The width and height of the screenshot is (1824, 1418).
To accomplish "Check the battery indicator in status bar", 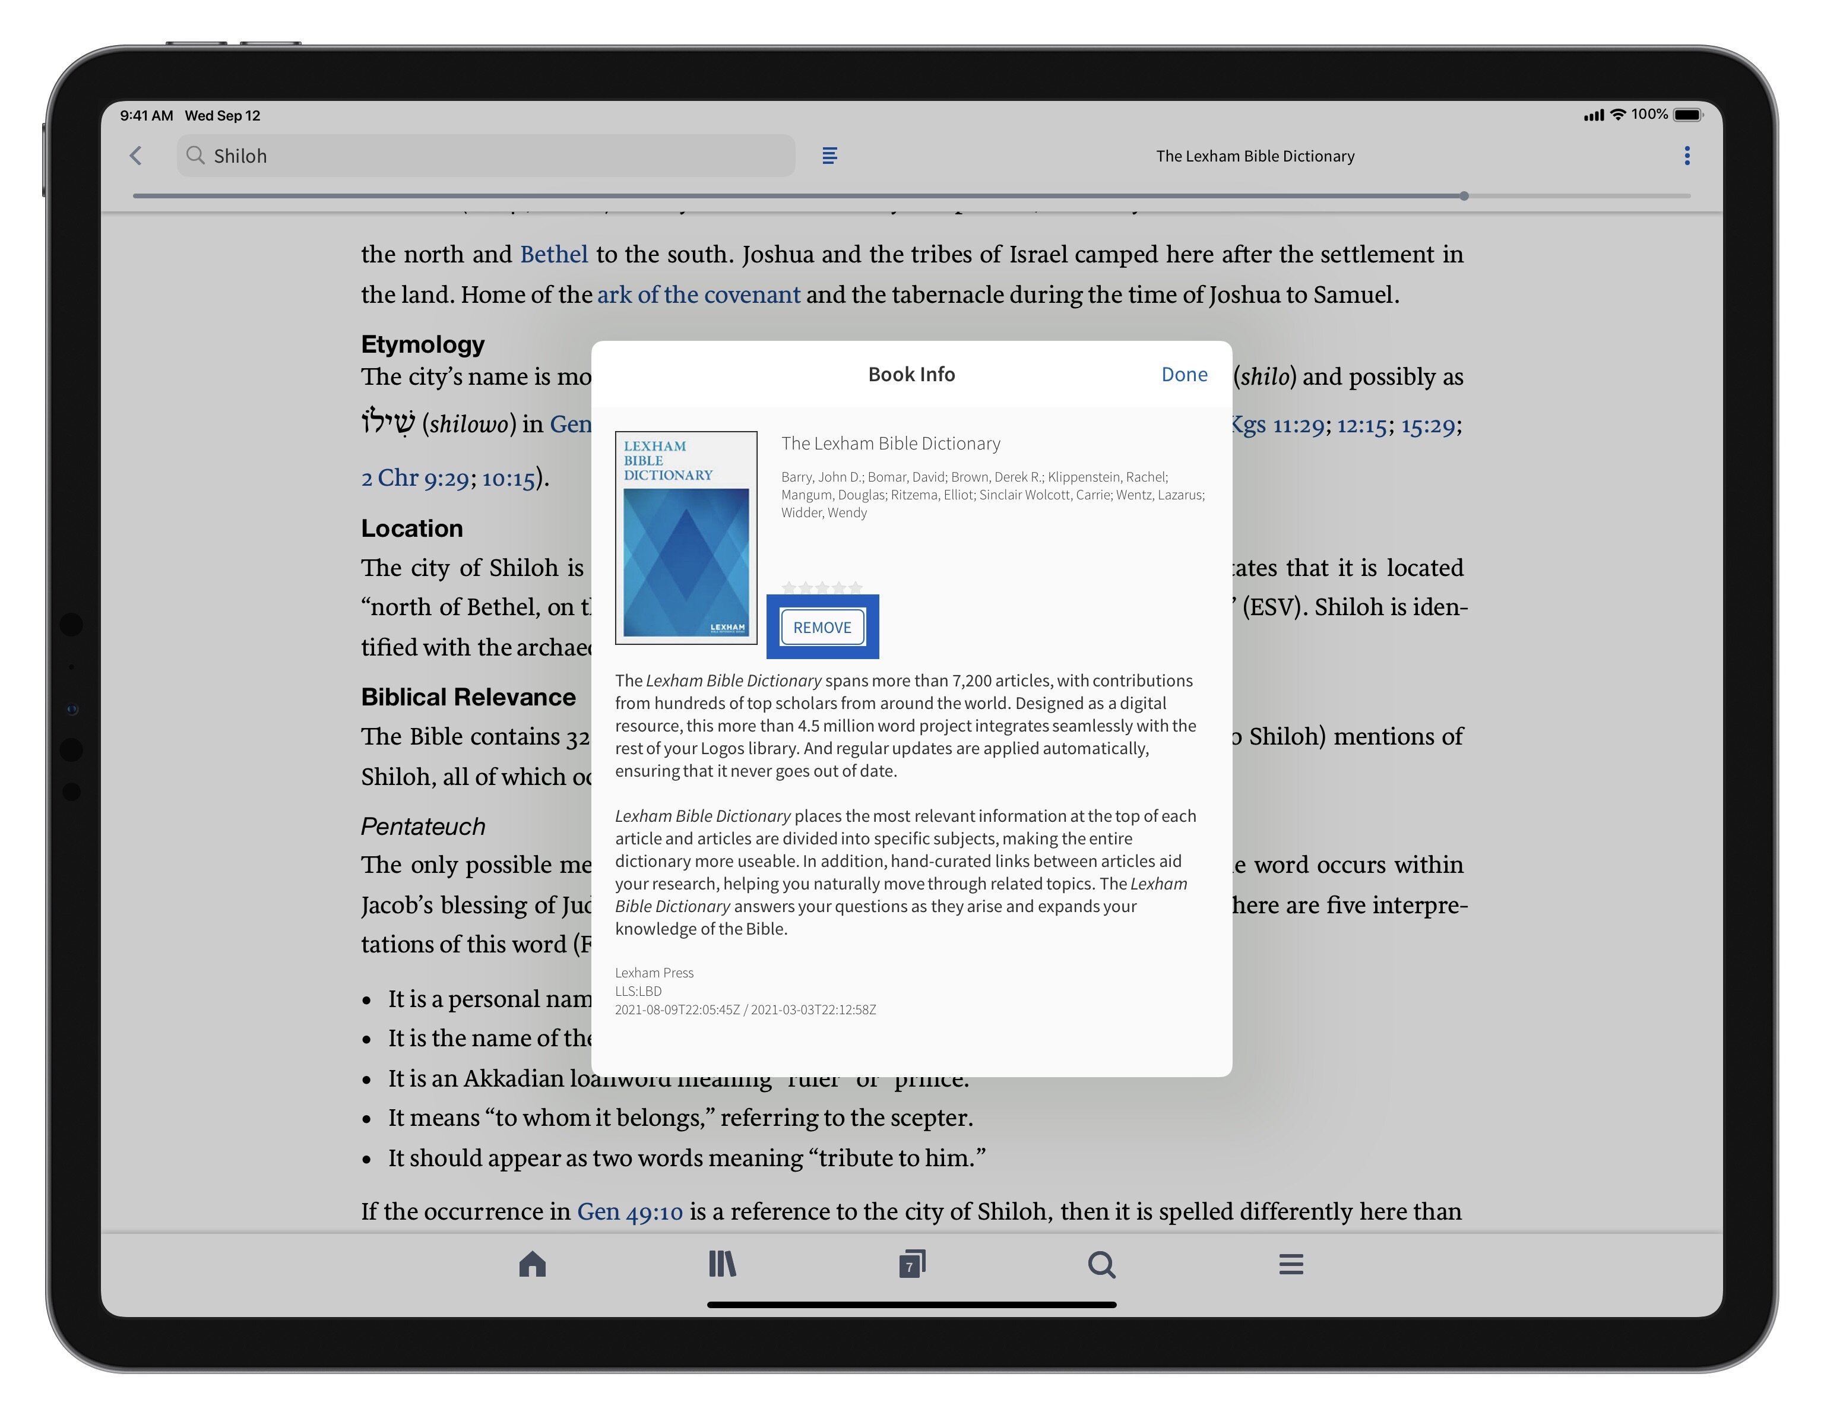I will tap(1688, 115).
